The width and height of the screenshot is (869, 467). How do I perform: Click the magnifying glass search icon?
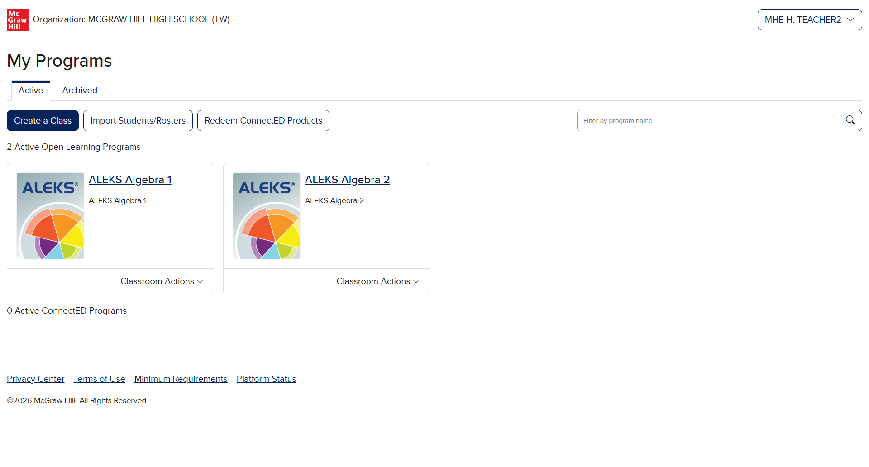pos(850,120)
